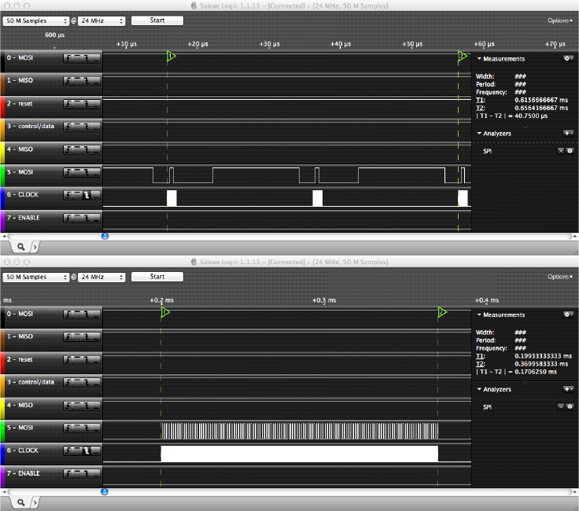Click the Start button in bottom window
The width and height of the screenshot is (579, 511).
coord(157,277)
